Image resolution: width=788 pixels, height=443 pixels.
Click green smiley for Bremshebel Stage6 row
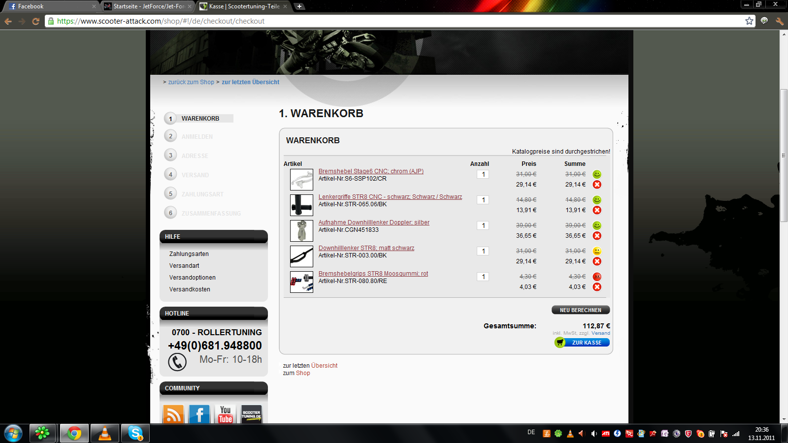(597, 174)
